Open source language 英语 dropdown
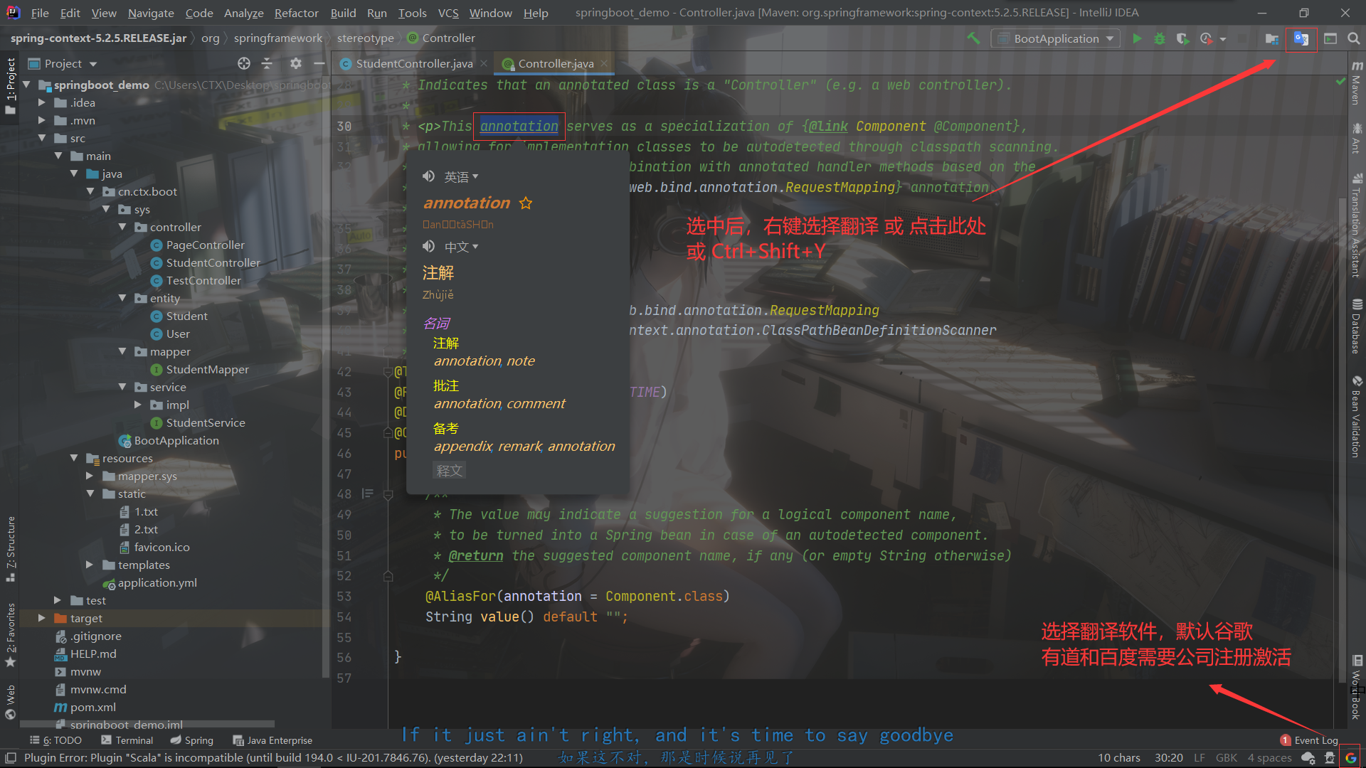 pyautogui.click(x=461, y=177)
